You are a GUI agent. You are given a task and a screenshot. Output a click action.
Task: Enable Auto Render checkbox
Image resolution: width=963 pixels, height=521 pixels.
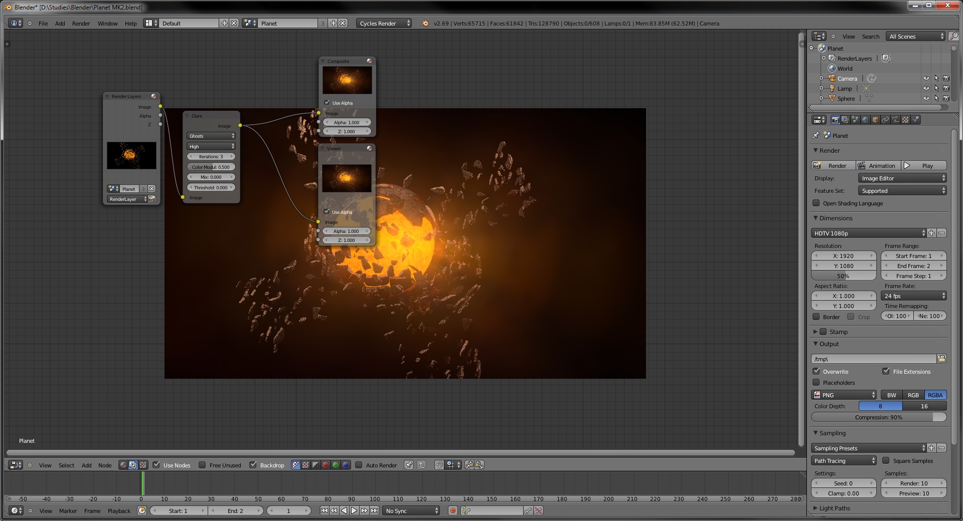tap(359, 465)
